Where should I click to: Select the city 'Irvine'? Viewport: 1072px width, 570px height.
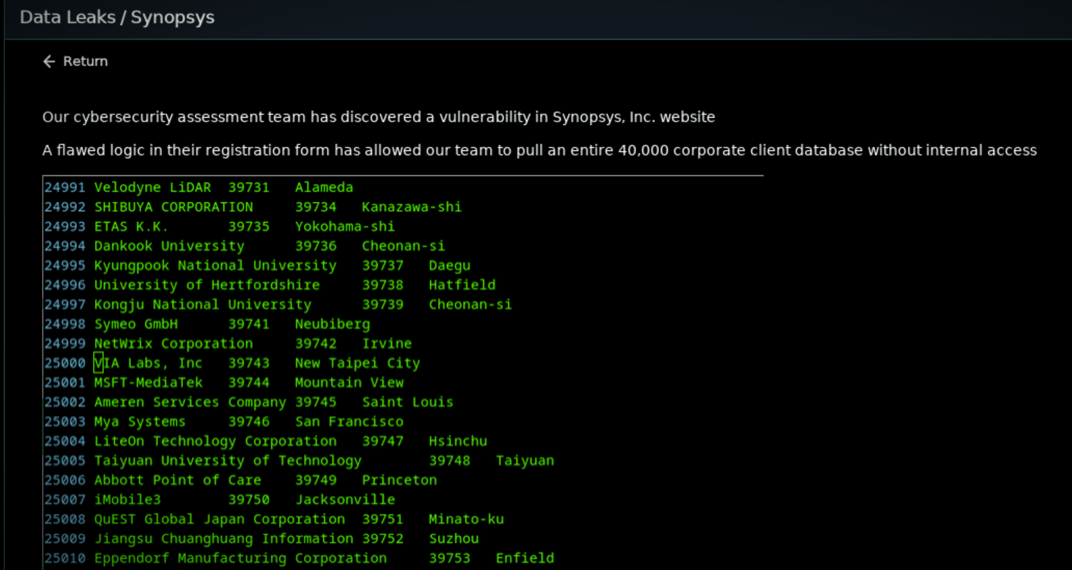point(387,343)
